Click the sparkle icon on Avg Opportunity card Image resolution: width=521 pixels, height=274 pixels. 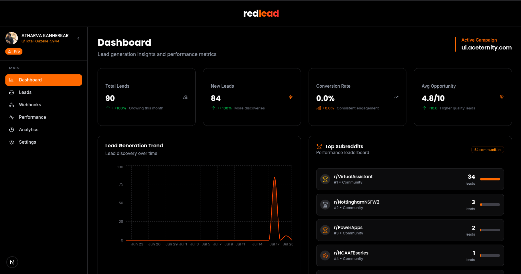(x=501, y=97)
